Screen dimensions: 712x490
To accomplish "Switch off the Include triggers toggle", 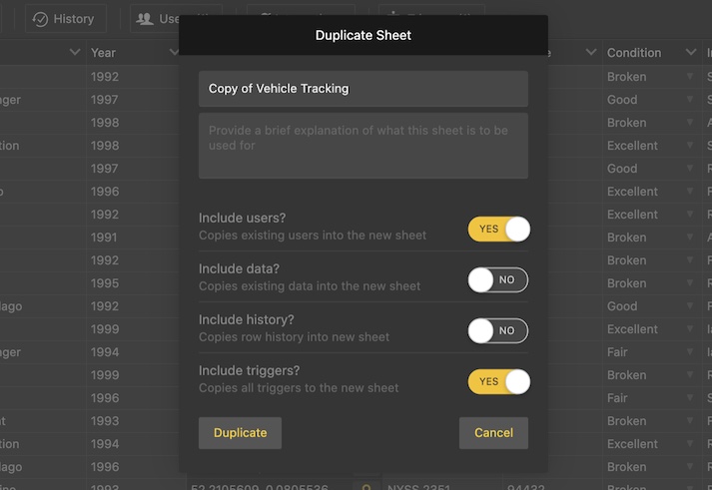I will click(x=498, y=381).
